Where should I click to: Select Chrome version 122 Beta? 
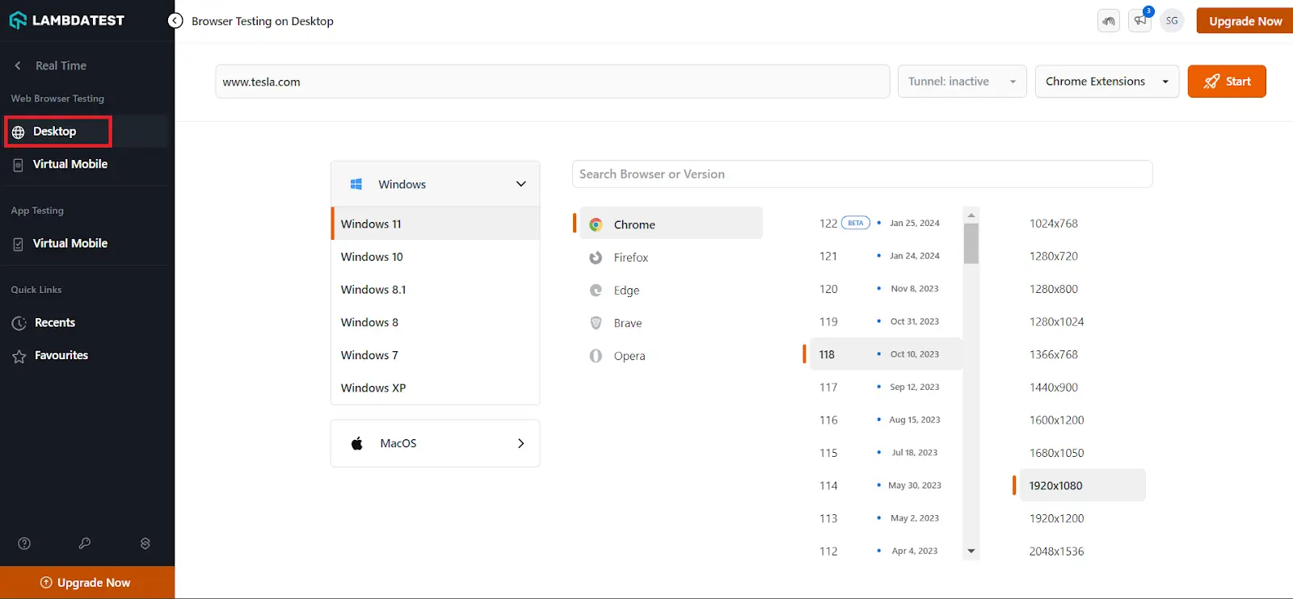[x=886, y=223]
